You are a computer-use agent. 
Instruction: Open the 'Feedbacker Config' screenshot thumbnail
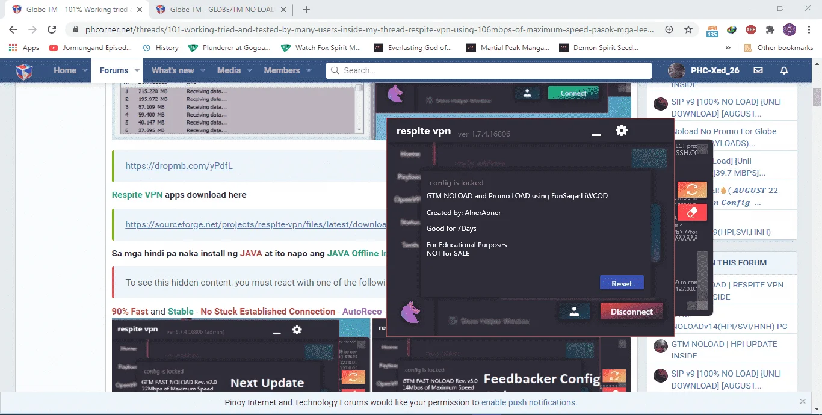tap(501, 355)
